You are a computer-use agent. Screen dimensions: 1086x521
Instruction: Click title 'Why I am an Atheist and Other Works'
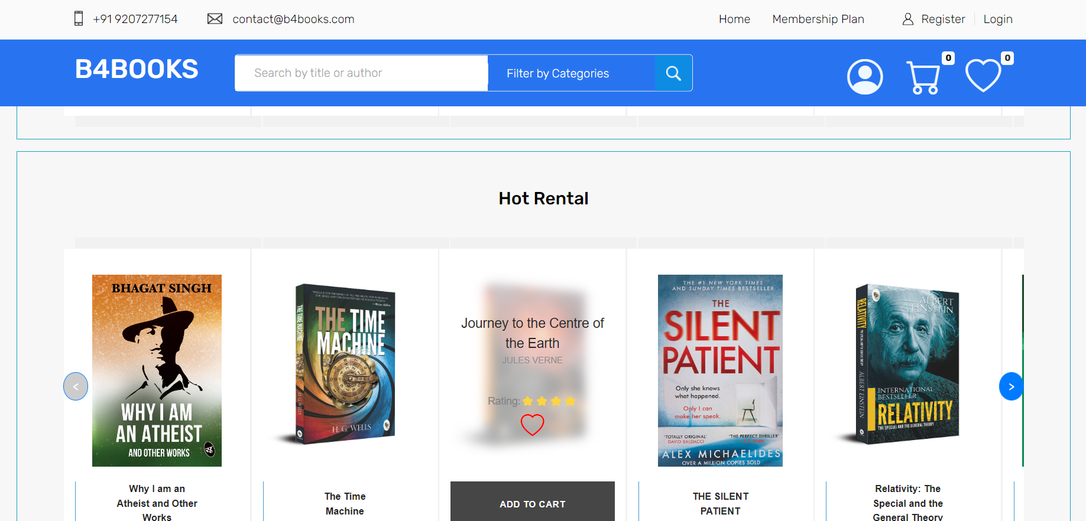tap(157, 503)
